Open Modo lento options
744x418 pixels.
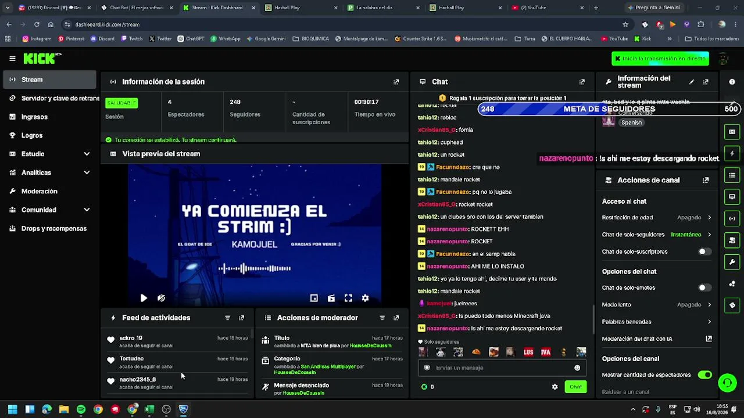657,304
